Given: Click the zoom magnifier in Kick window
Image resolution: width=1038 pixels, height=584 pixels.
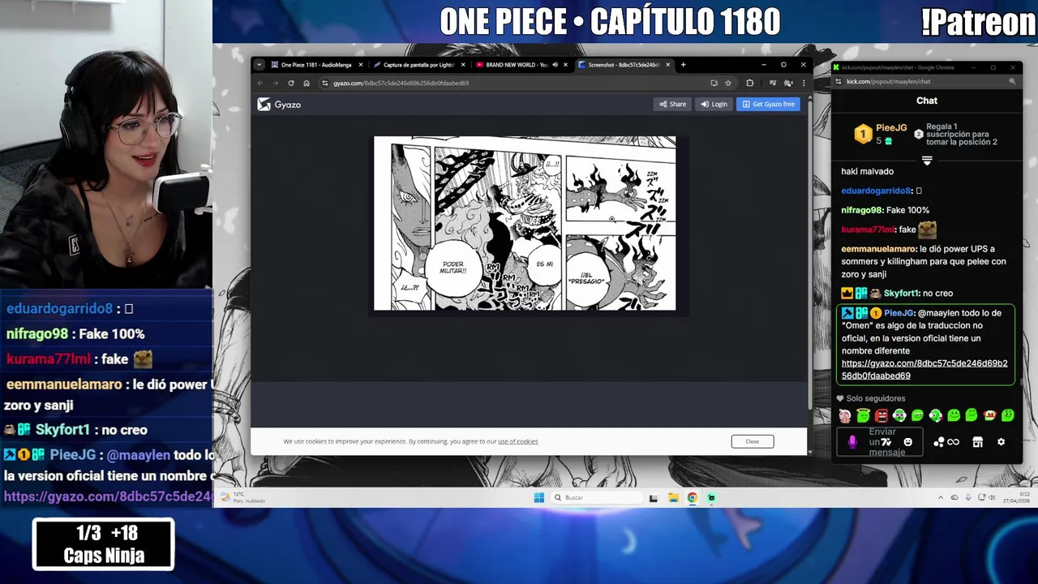Looking at the screenshot, I should 1012,81.
